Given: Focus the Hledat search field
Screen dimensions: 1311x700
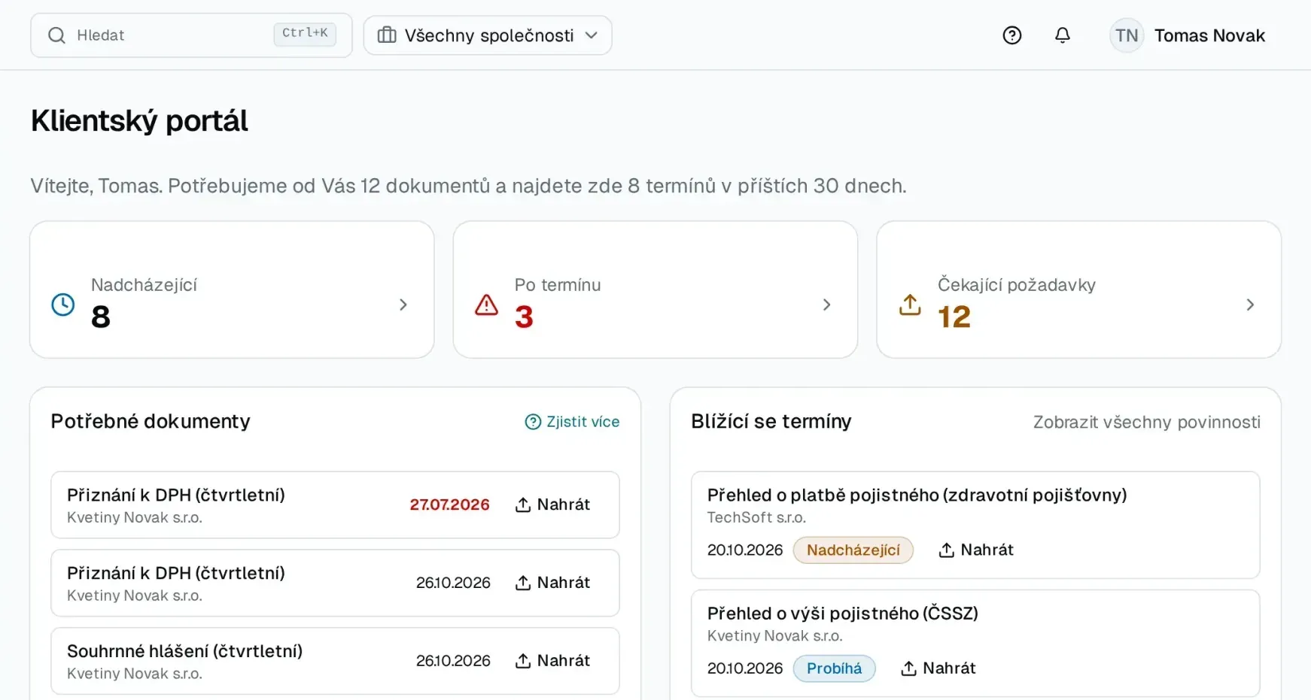Looking at the screenshot, I should point(191,35).
